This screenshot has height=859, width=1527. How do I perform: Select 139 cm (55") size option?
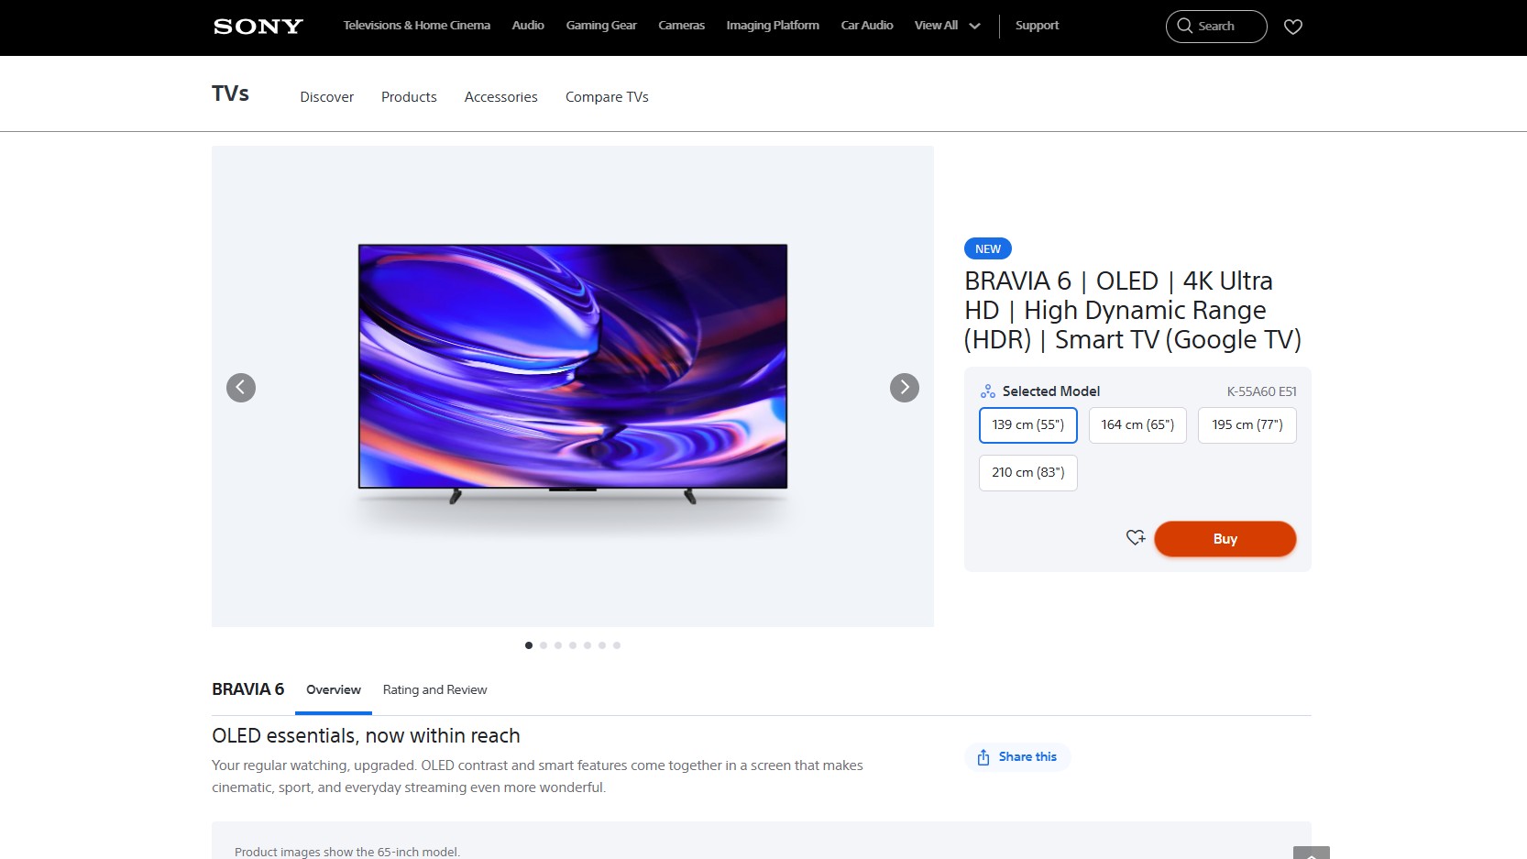[1028, 425]
